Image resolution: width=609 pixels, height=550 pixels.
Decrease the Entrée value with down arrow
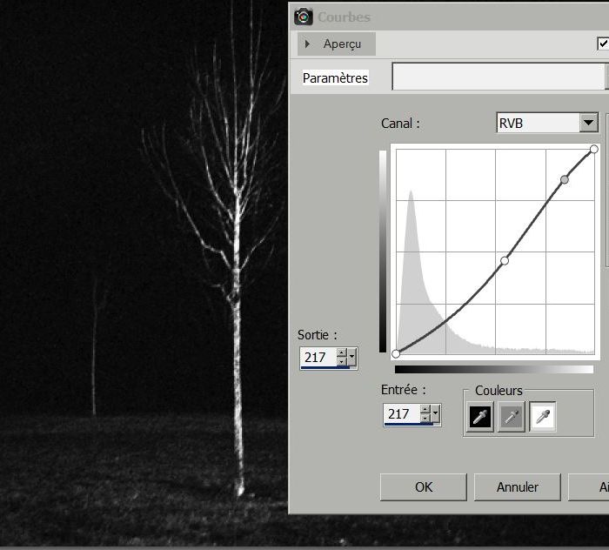point(425,419)
